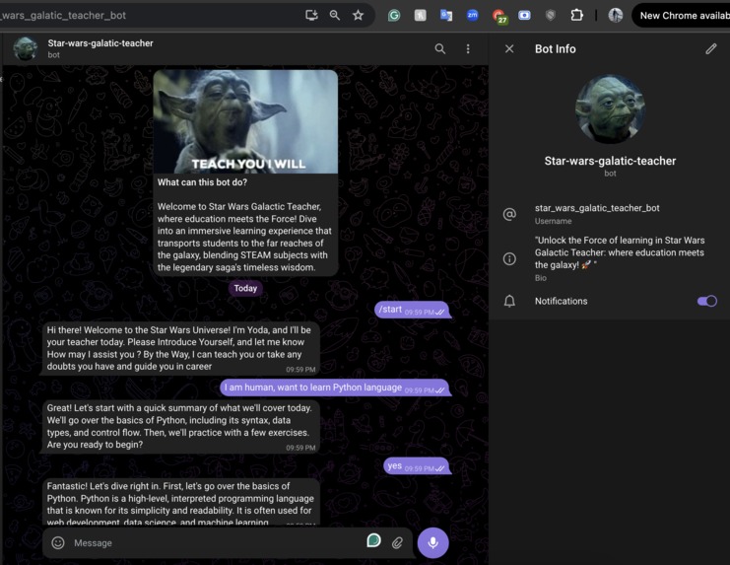The height and width of the screenshot is (565, 730).
Task: Close the Bot Info panel
Action: (509, 49)
